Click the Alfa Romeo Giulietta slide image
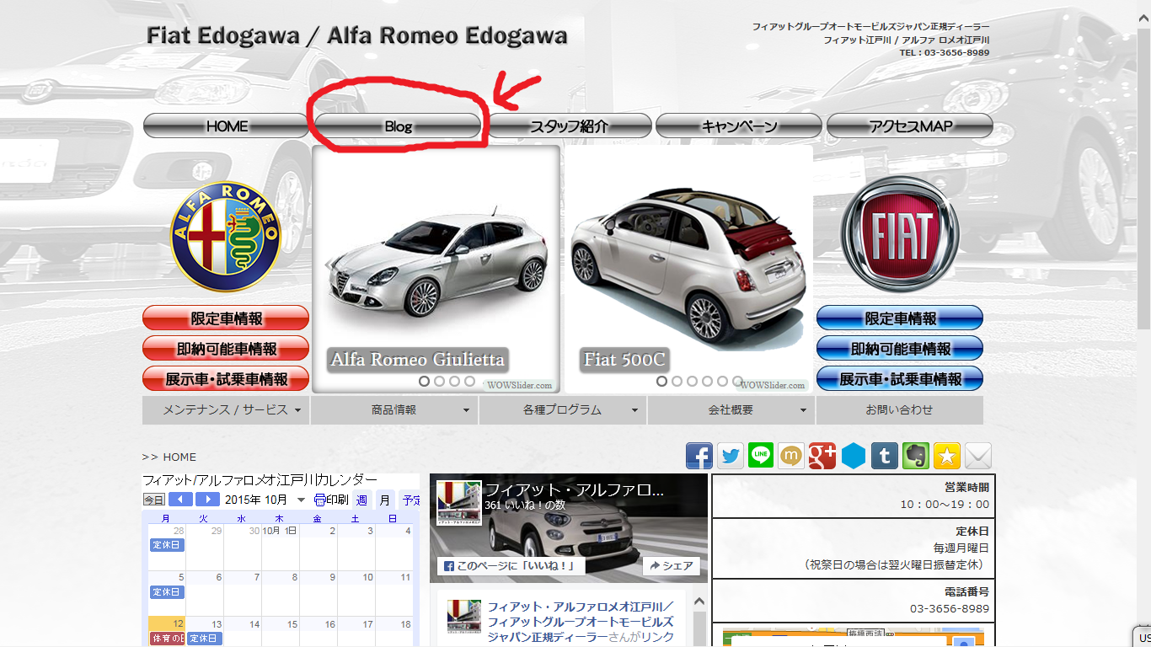This screenshot has width=1151, height=647. (436, 270)
